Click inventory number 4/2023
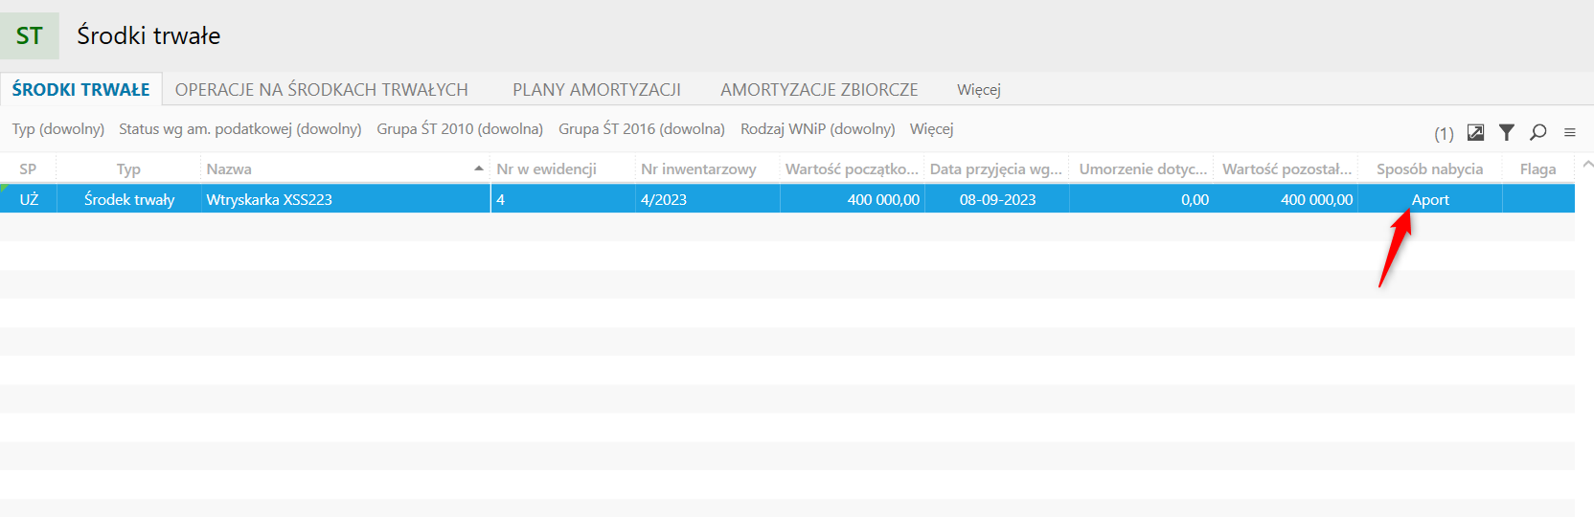1594x517 pixels. click(x=708, y=199)
